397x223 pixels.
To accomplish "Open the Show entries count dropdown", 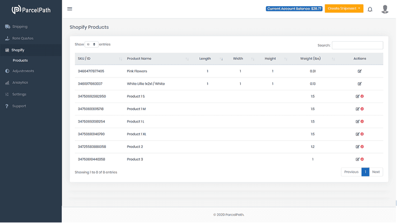I will tap(92, 44).
